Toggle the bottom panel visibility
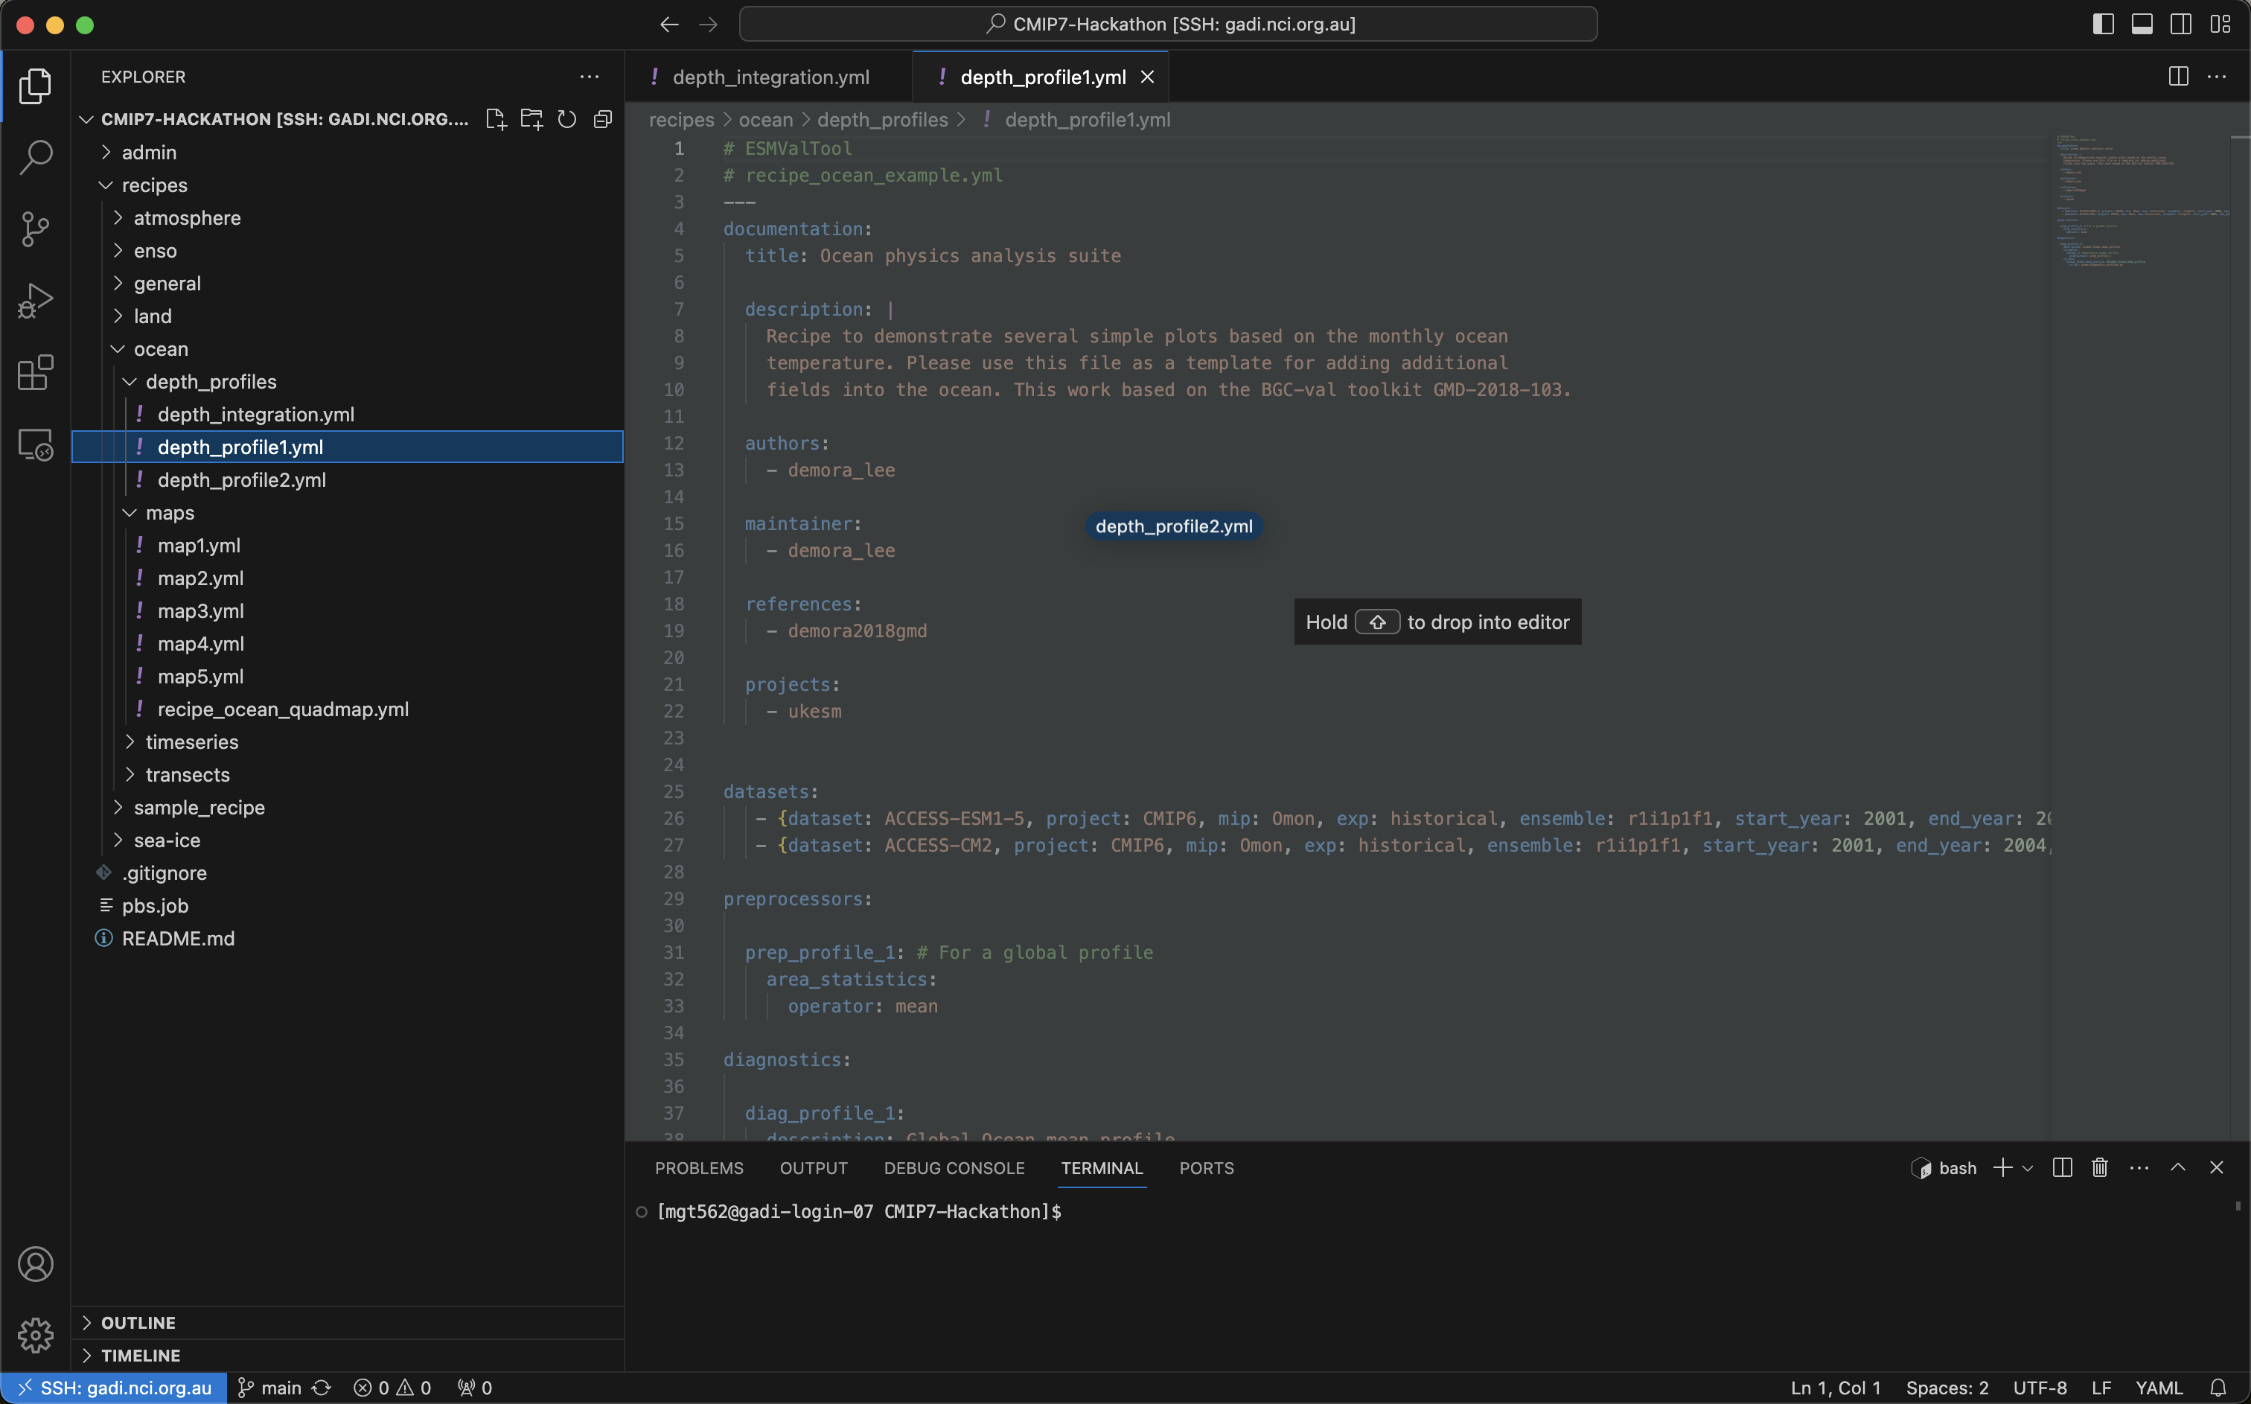 2142,24
